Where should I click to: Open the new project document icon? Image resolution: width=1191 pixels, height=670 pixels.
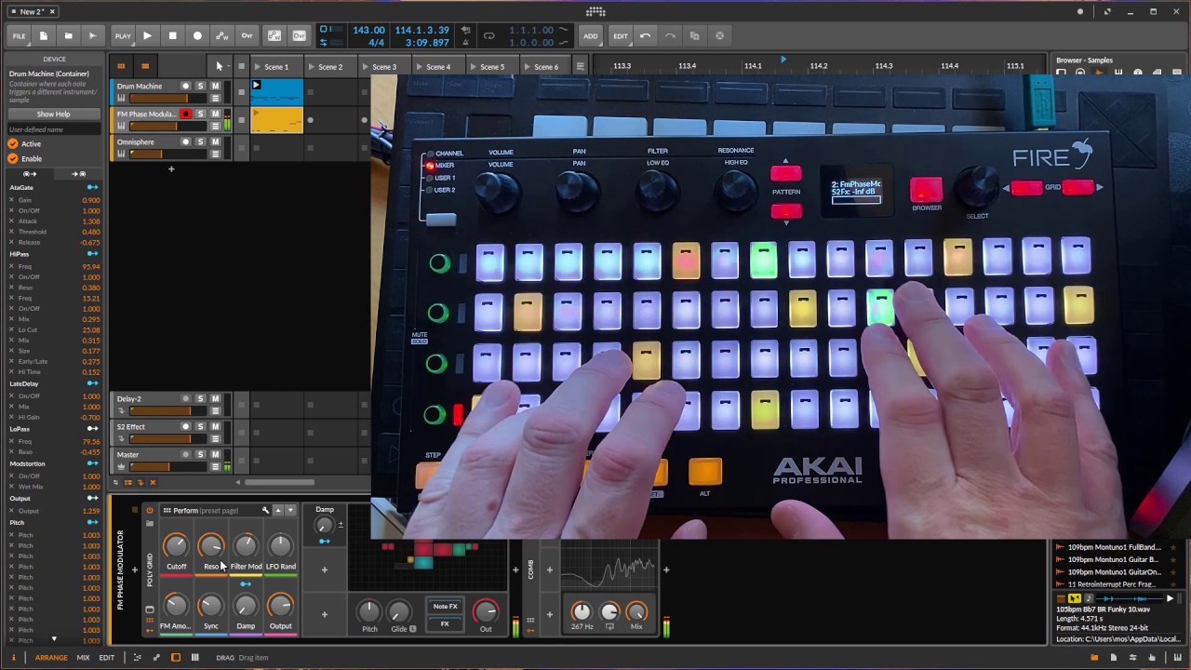pos(44,35)
